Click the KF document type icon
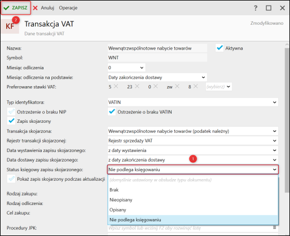This screenshot has width=290, height=236. pyautogui.click(x=10, y=26)
